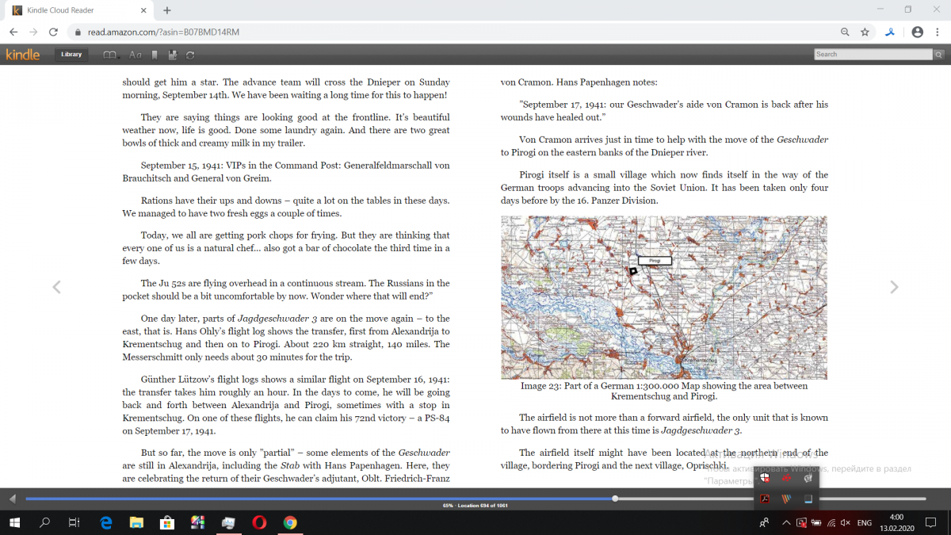
Task: Open the Go To book menu dropdown
Action: point(111,55)
